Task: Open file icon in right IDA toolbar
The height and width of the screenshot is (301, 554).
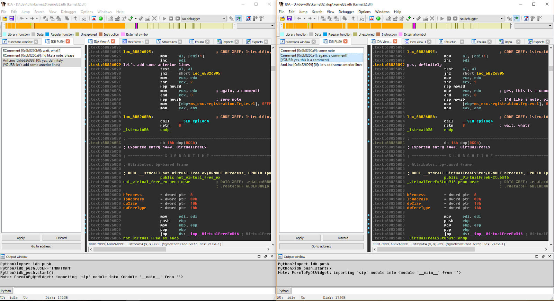Action: pyautogui.click(x=283, y=19)
